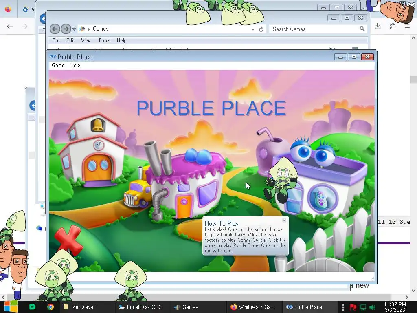
Task: Open File menu in Games window
Action: [56, 40]
